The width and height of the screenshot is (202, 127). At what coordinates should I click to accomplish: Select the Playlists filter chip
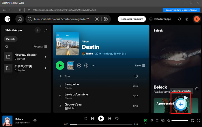click(11, 39)
